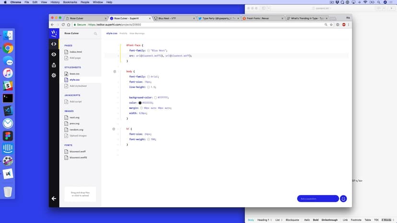This screenshot has width=397, height=223.
Task: Click Prettify link above the editor
Action: point(123,33)
